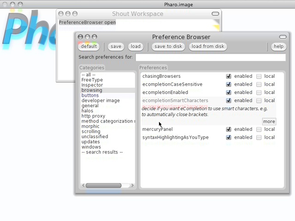Screen dimensions: 295x221
Task: Check local for ecompletionSmartCharacters
Action: coord(259,100)
